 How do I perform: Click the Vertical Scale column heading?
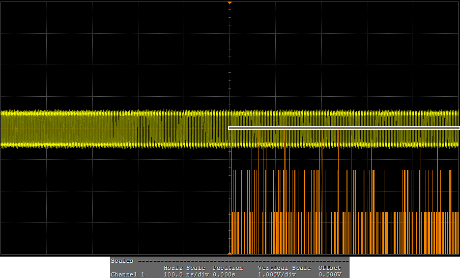click(x=284, y=268)
